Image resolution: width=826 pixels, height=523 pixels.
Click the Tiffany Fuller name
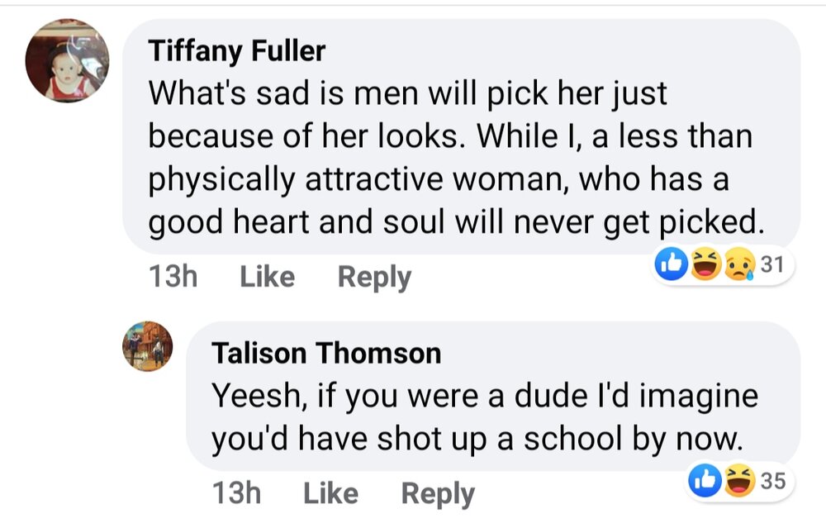pos(237,51)
